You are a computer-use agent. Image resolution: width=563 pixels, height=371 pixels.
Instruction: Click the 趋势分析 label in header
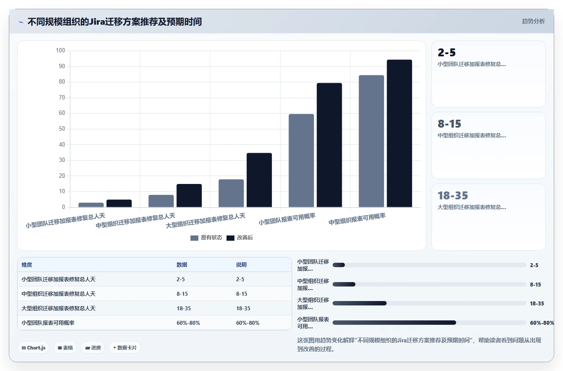pyautogui.click(x=533, y=21)
